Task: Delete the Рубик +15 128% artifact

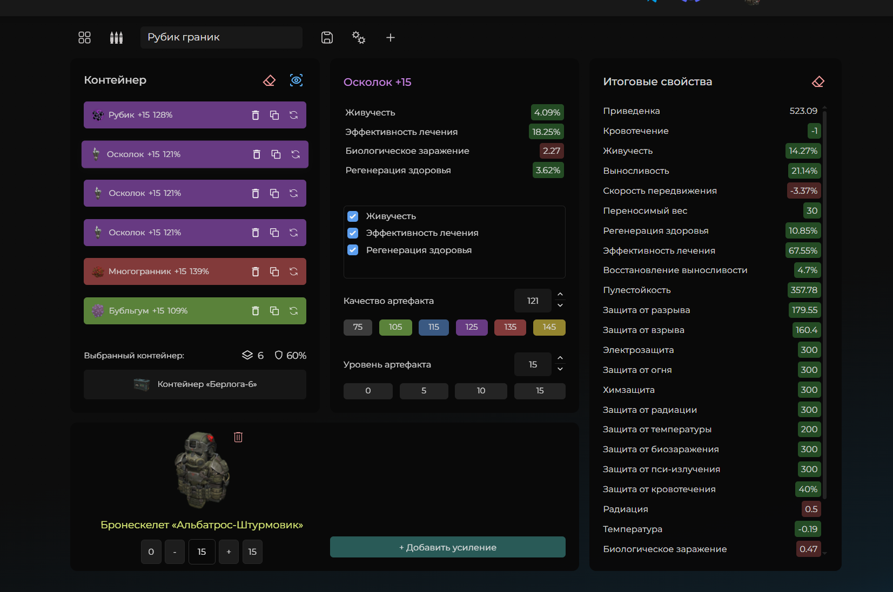Action: click(256, 115)
